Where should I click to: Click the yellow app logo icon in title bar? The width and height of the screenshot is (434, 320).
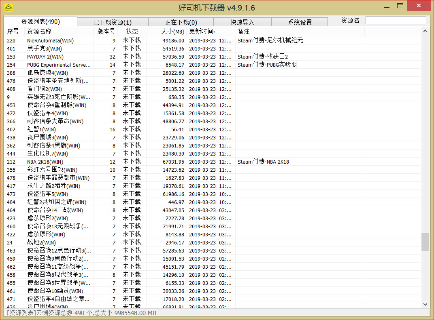9,7
